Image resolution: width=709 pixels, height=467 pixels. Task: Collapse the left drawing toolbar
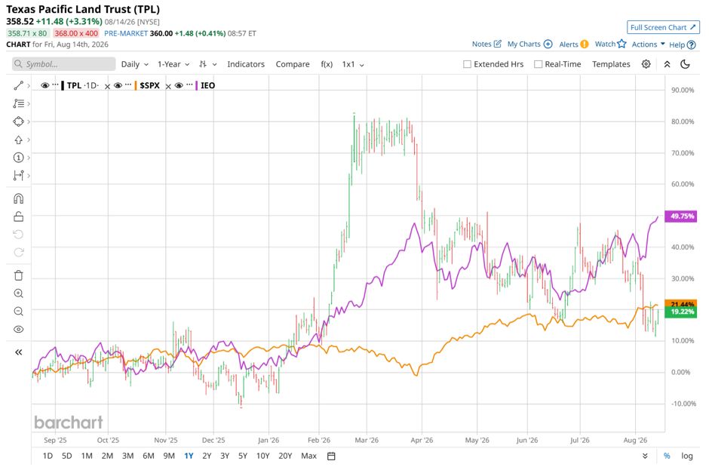coord(19,352)
